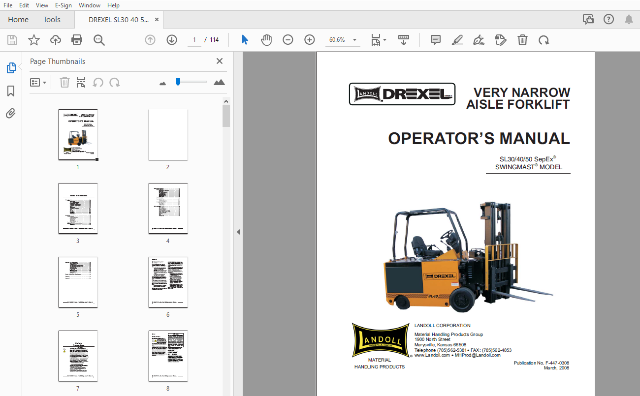This screenshot has height=396, width=640.
Task: Delete page using toolbar trash icon
Action: coord(522,40)
